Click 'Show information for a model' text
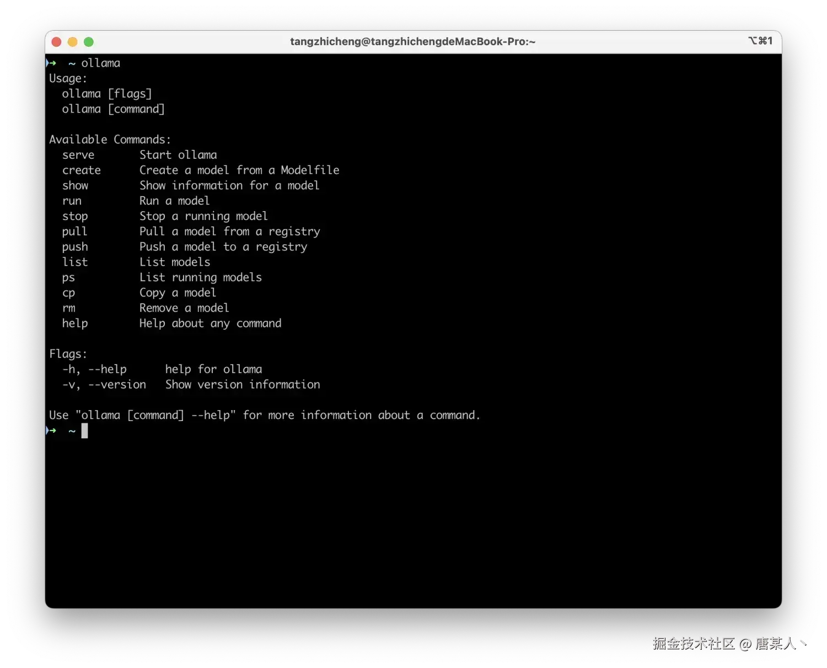Image resolution: width=827 pixels, height=668 pixels. click(x=229, y=186)
